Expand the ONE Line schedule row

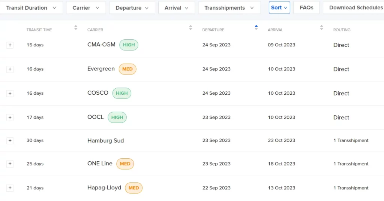point(10,164)
